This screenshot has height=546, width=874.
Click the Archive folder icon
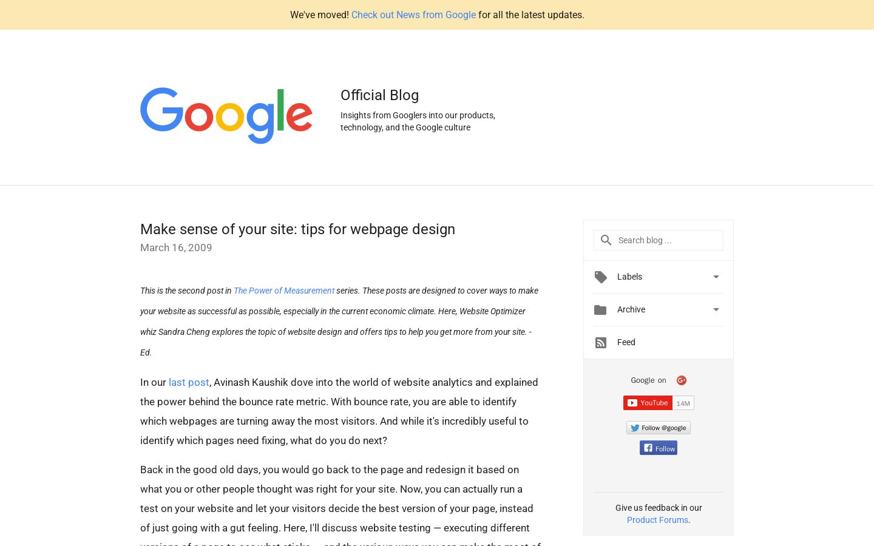tap(600, 310)
